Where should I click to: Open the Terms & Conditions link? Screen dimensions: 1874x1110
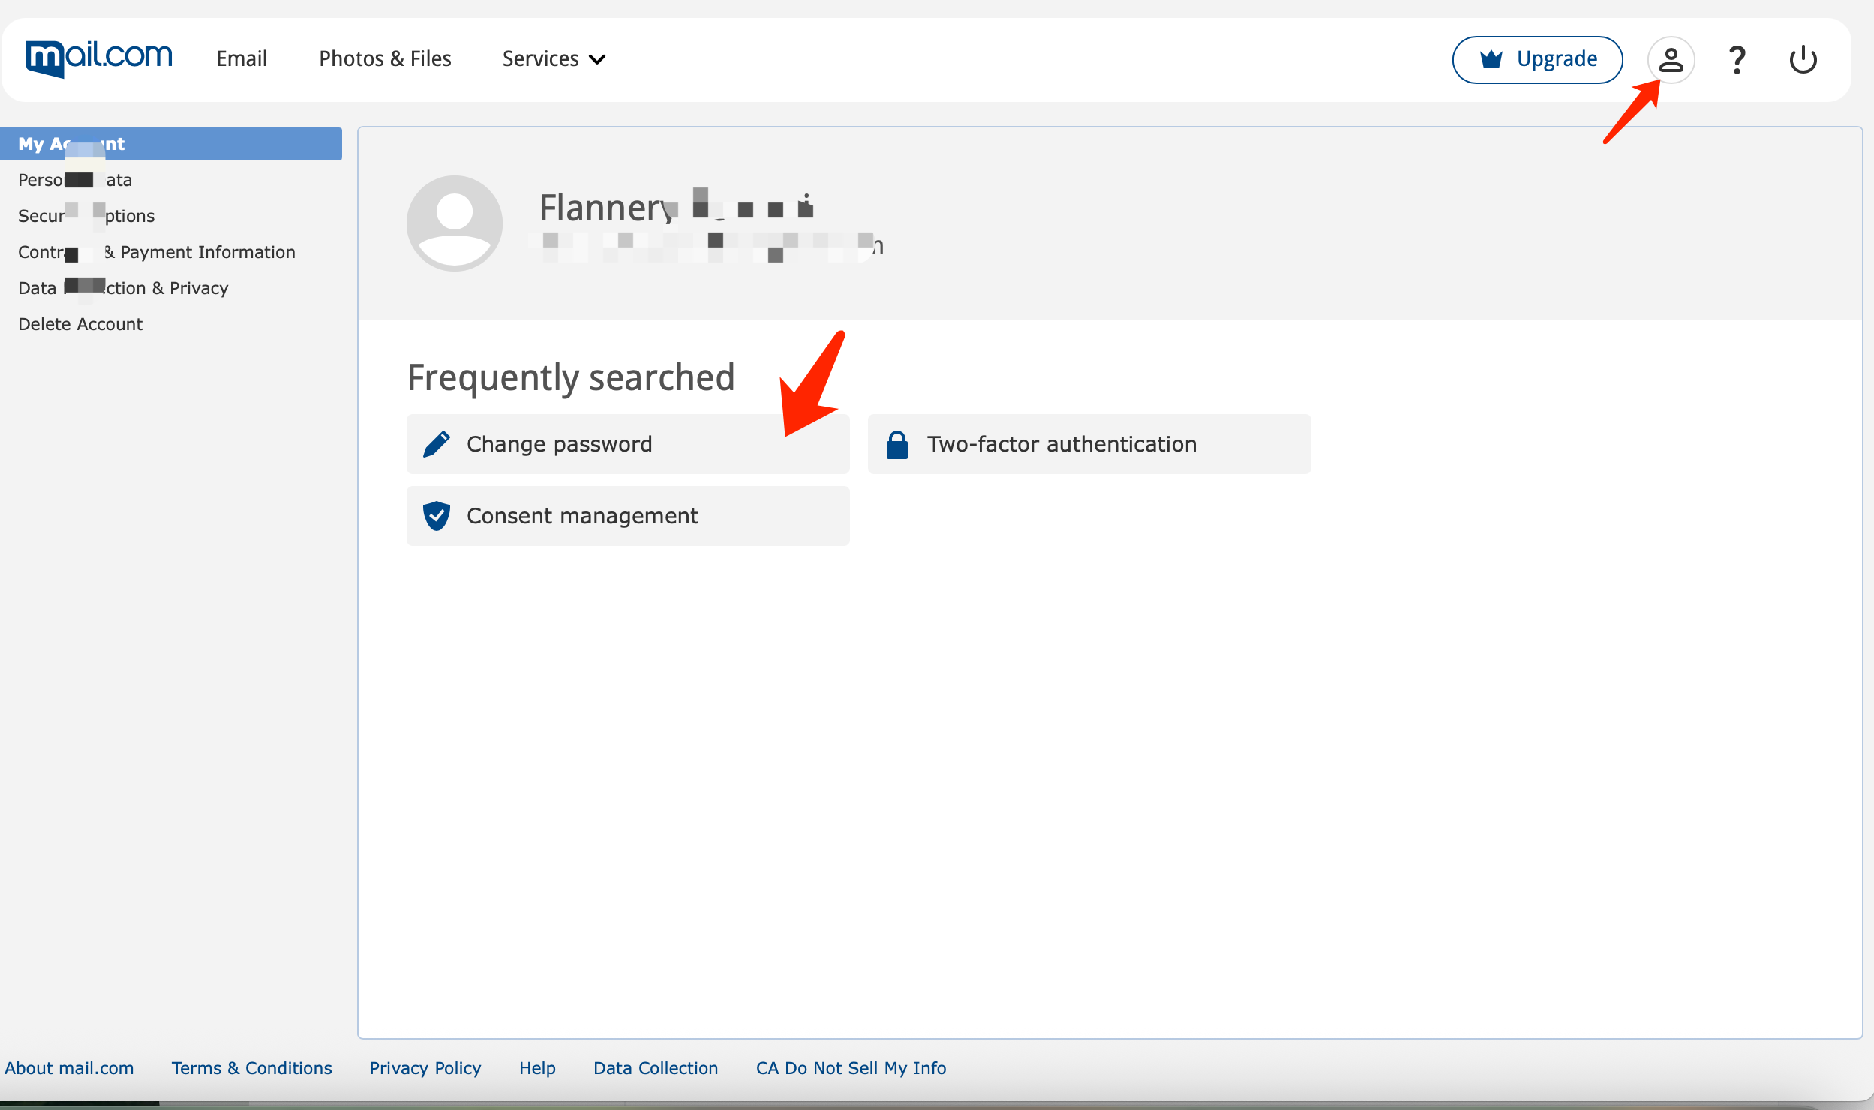point(251,1068)
